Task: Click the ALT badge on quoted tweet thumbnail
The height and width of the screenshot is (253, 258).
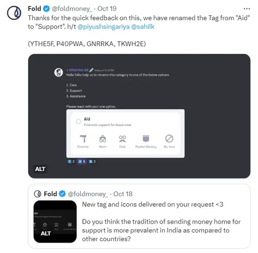Action: point(46,234)
